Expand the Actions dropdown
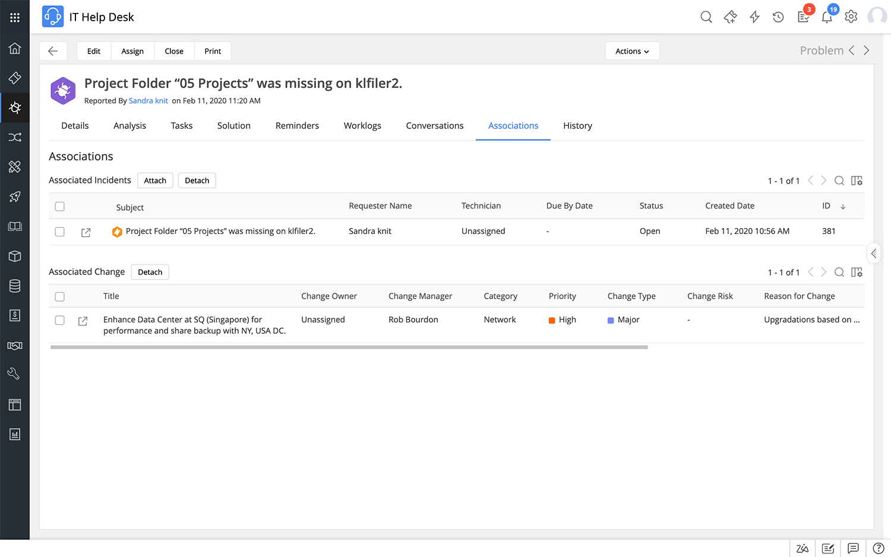This screenshot has width=891, height=557. [x=632, y=51]
